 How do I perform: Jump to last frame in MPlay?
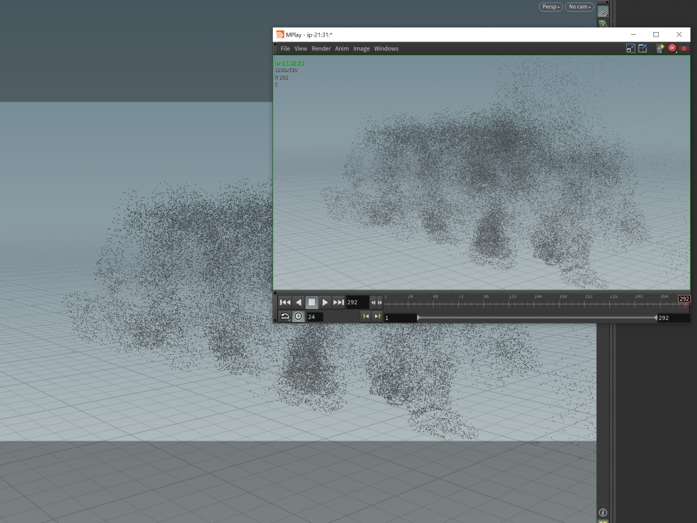tap(338, 302)
